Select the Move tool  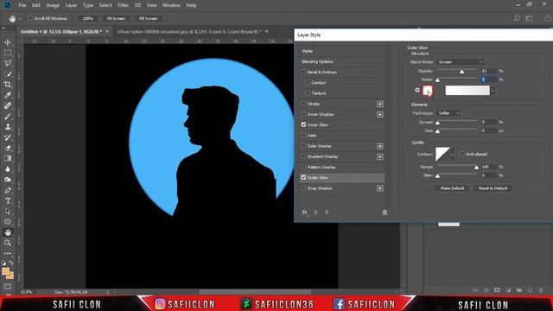(8, 42)
